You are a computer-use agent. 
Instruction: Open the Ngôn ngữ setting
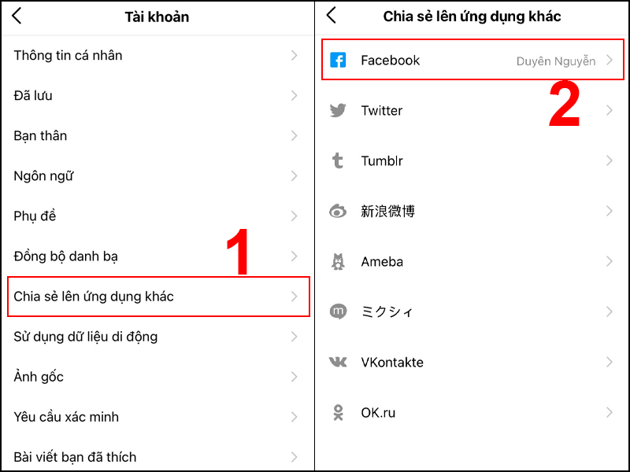[x=157, y=175]
